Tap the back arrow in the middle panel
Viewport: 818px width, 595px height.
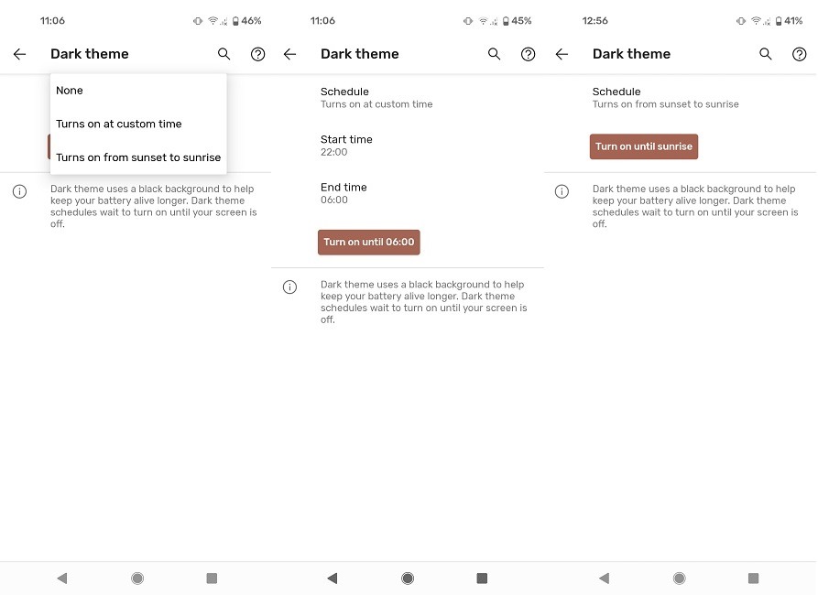pos(289,54)
